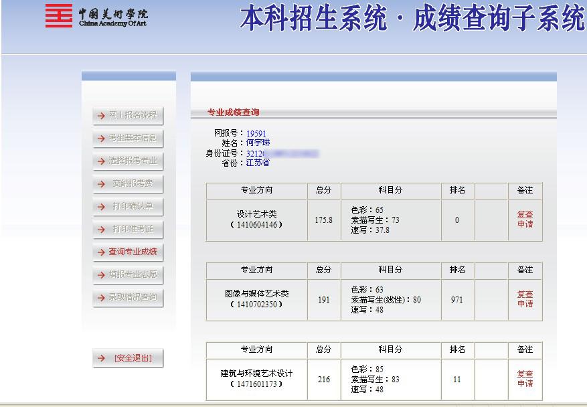Viewport: 587px width, 407px height.
Task: Click the China Academy of Art logo
Action: pos(96,16)
